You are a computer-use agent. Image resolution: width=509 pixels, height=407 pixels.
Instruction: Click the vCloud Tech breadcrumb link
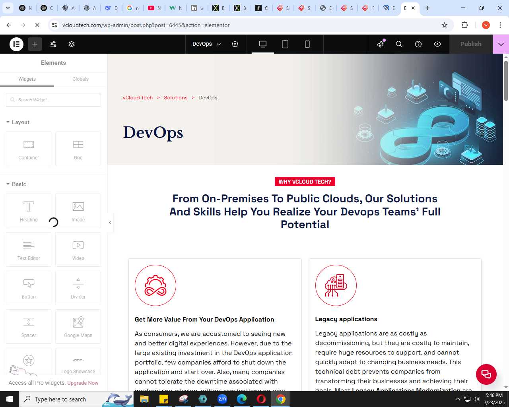[x=138, y=98]
